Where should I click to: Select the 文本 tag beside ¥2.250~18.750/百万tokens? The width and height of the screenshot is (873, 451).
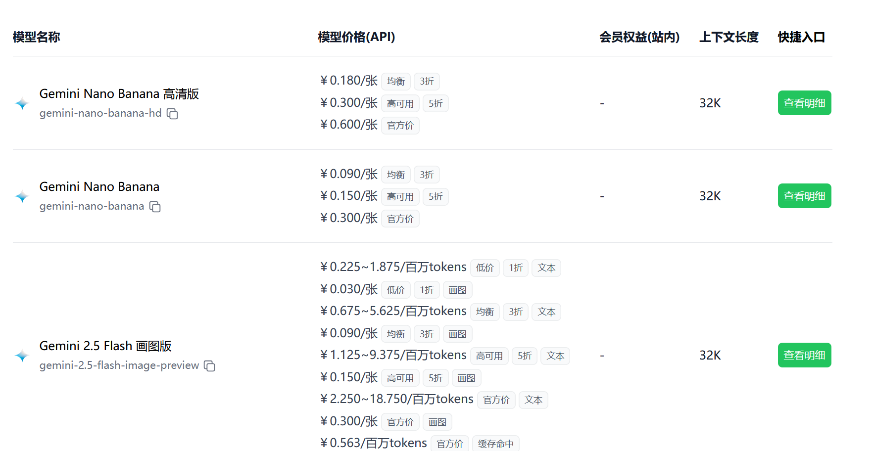click(x=533, y=400)
